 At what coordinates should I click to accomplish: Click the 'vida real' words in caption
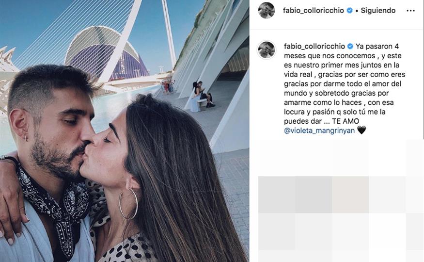[298, 74]
